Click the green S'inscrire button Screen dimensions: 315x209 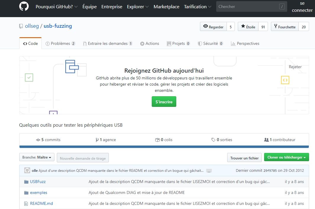pos(164,102)
